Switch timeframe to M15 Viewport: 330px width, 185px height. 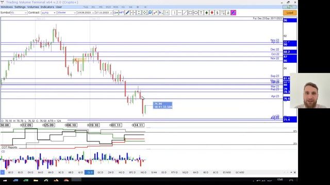[x=108, y=7]
